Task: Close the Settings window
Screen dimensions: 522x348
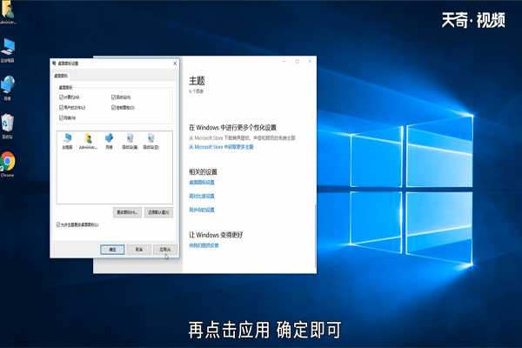Action: pos(310,62)
